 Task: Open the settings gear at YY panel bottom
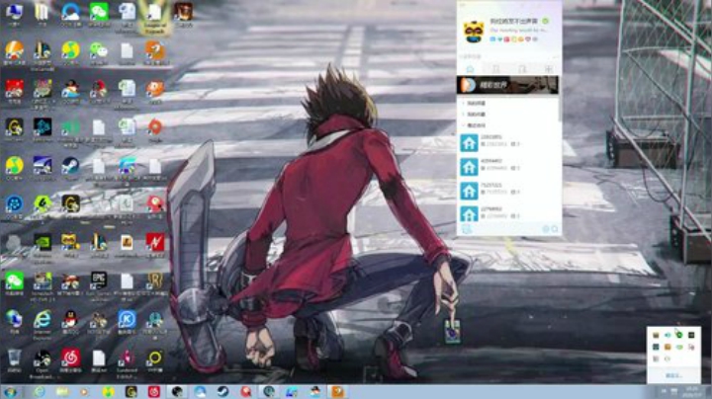coord(545,229)
